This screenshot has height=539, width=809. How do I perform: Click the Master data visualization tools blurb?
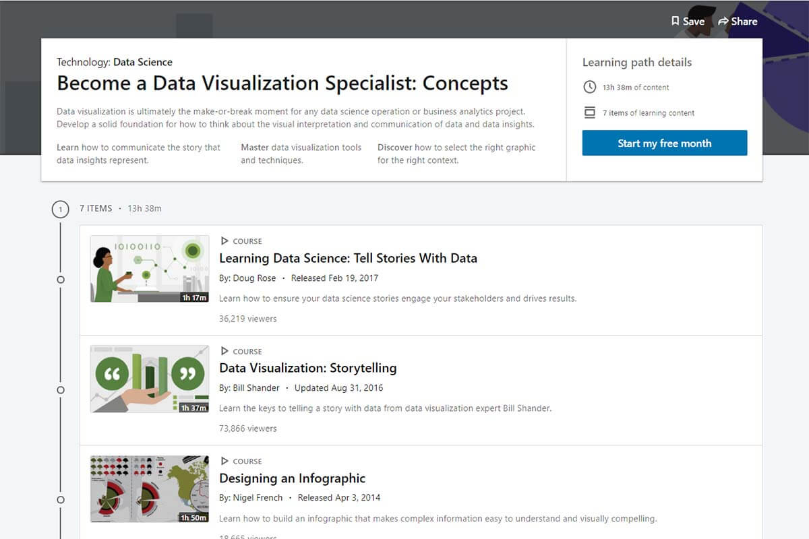pos(301,154)
